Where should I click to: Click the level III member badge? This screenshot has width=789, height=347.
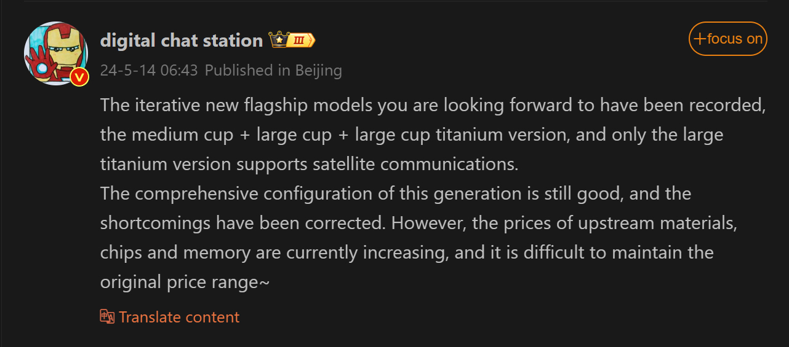[301, 41]
